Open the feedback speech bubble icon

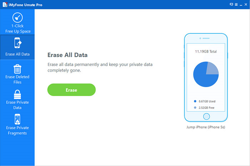click(231, 4)
